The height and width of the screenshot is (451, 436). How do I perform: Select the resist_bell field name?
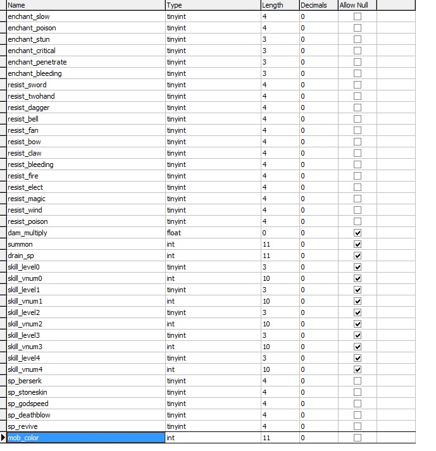click(x=86, y=119)
